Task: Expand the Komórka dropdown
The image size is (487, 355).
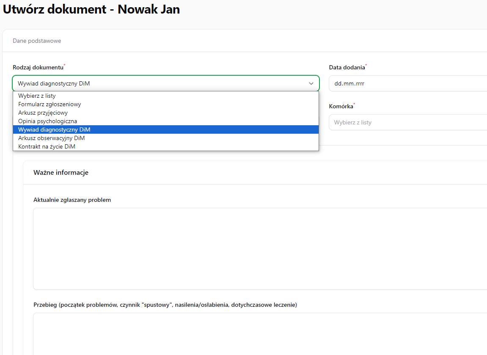Action: click(406, 123)
